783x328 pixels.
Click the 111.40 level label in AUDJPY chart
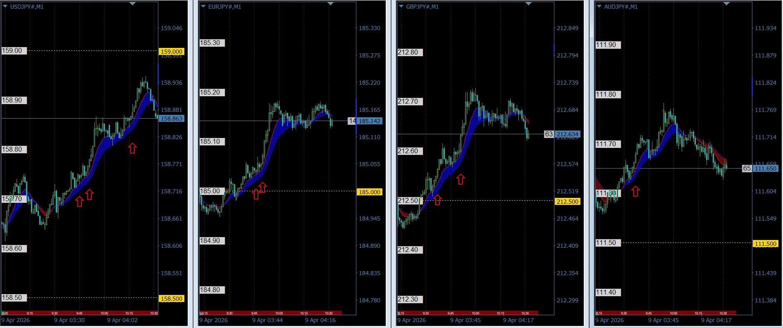(608, 292)
